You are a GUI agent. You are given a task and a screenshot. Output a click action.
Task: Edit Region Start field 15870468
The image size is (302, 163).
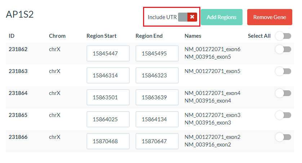click(108, 141)
